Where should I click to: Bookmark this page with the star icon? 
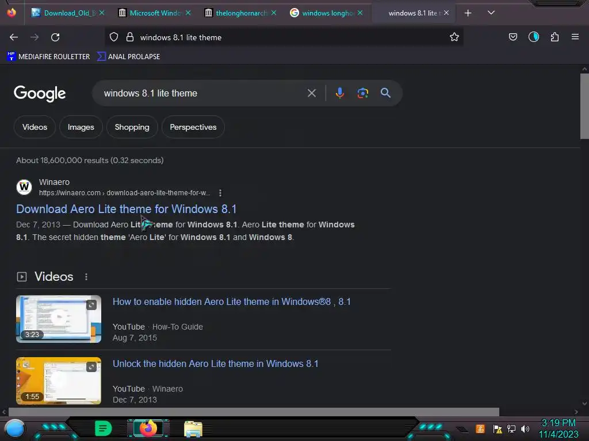tap(454, 37)
